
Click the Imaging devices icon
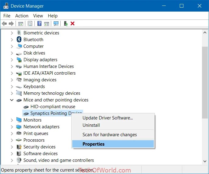(19, 80)
